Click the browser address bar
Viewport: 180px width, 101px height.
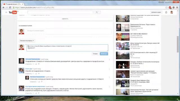pos(88,8)
